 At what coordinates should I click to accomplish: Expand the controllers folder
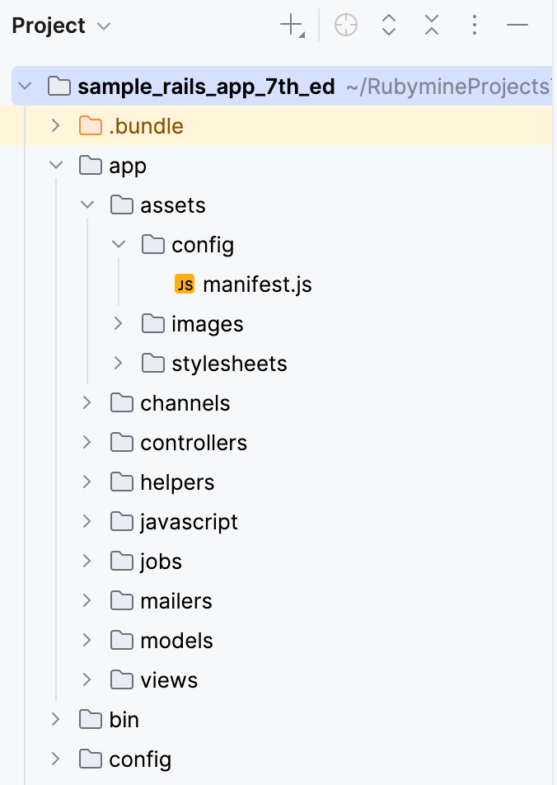[x=87, y=442]
